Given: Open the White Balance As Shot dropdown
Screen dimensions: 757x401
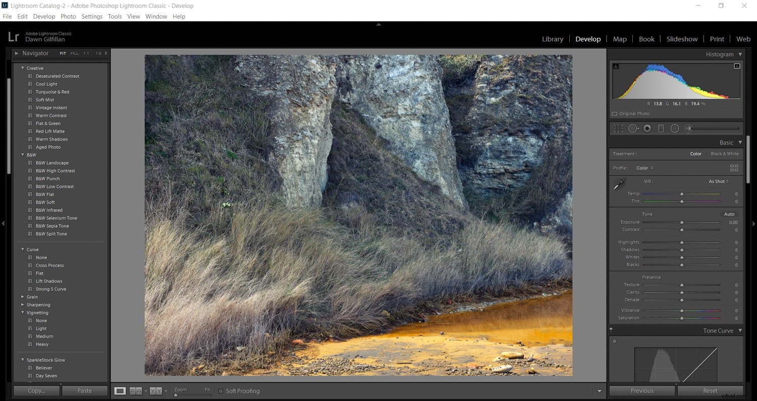Looking at the screenshot, I should pyautogui.click(x=718, y=181).
